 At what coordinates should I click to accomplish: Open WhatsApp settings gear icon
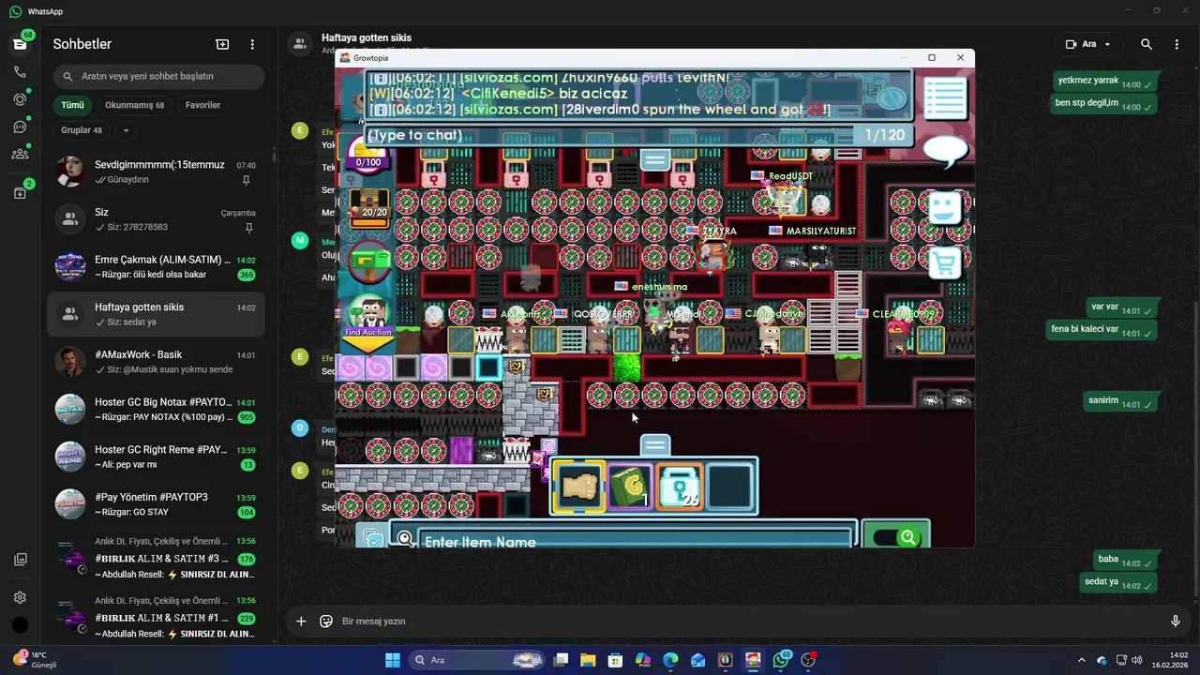[x=20, y=597]
